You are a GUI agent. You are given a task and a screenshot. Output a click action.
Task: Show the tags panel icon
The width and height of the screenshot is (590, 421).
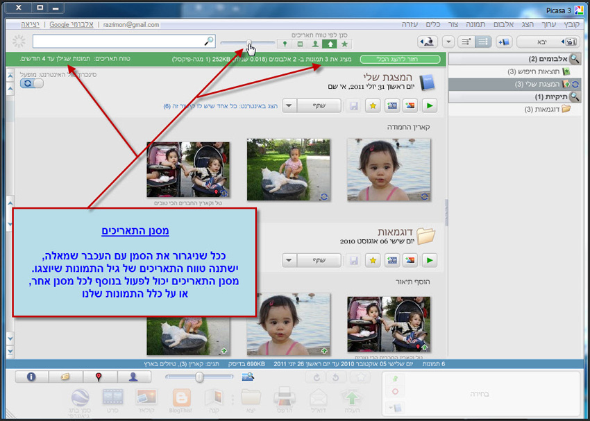65,377
